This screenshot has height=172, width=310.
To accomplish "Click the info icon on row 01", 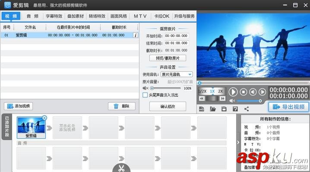I will [x=136, y=35].
